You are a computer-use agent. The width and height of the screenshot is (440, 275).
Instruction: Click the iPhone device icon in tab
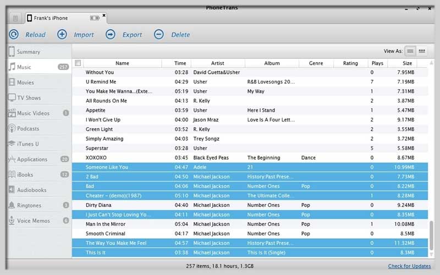29,18
